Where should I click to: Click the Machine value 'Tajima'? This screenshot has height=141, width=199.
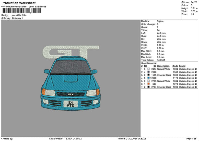pos(160,21)
